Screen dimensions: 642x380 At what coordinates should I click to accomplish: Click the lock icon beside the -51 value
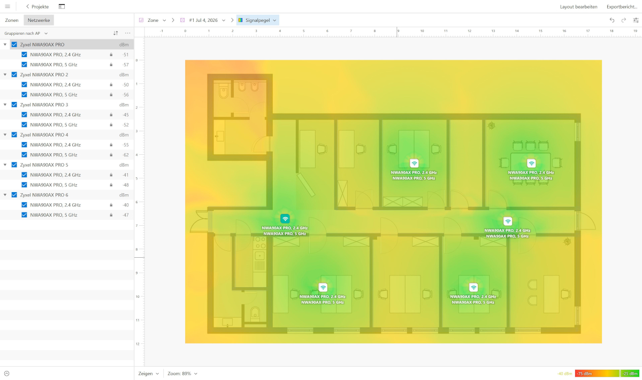coord(111,54)
